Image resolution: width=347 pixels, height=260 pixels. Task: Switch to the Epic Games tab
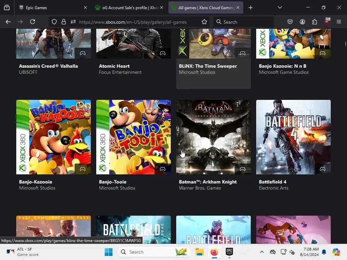52,8
